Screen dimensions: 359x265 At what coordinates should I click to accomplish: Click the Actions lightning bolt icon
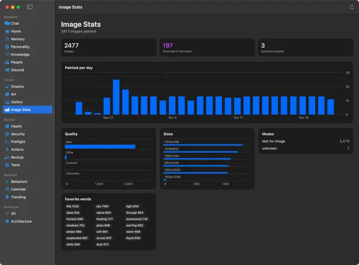pyautogui.click(x=7, y=149)
